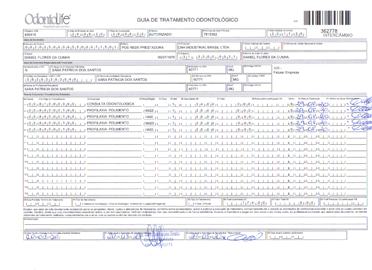
Task: Click the empty Código CNES field
Action: click(x=260, y=78)
